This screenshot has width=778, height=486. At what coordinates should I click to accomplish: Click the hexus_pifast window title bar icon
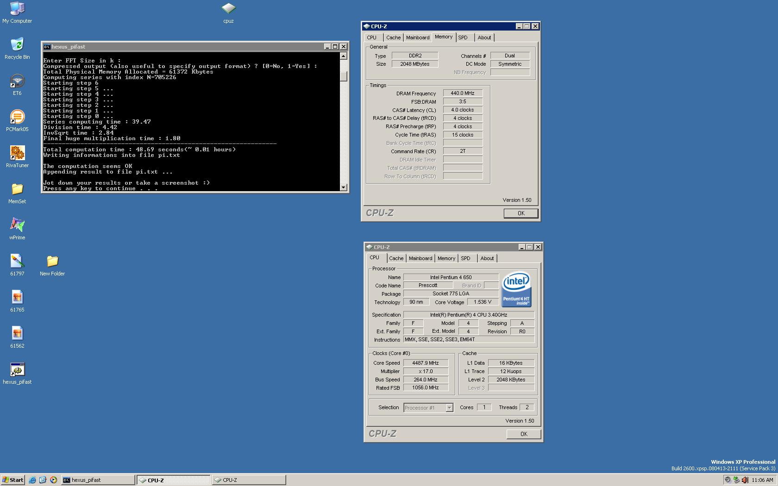click(x=47, y=47)
